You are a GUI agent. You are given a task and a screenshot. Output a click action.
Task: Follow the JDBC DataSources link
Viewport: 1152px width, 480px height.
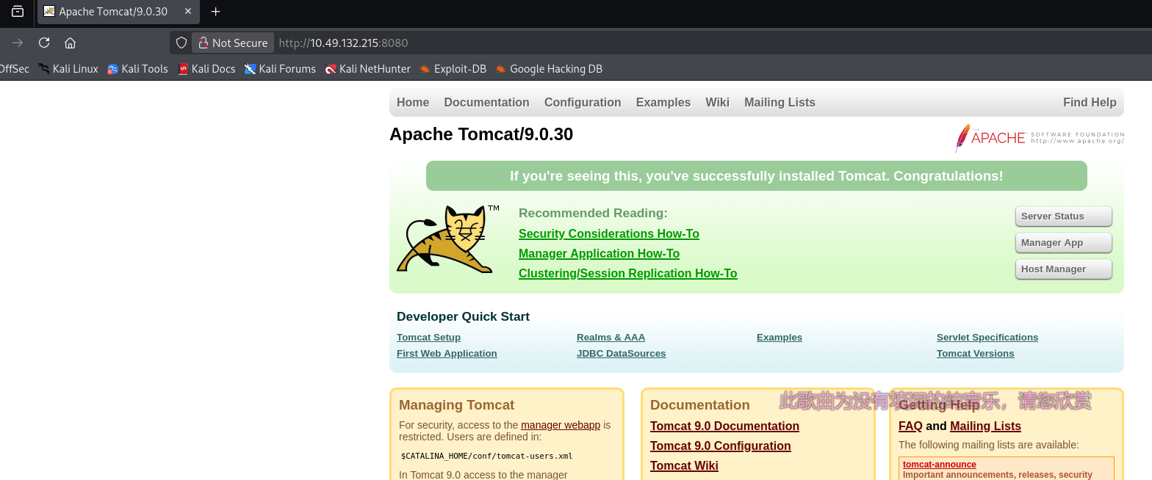pyautogui.click(x=621, y=354)
